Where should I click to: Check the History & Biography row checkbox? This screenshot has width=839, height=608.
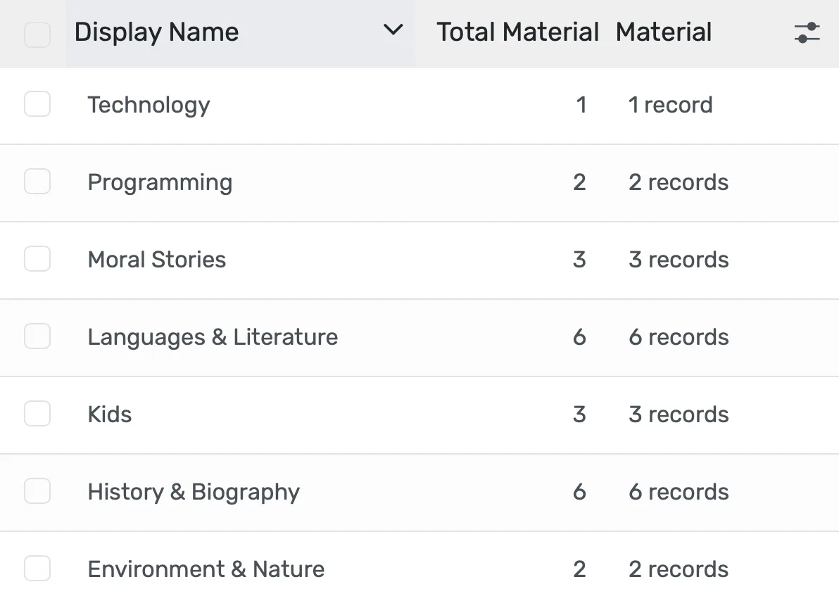[x=37, y=491]
